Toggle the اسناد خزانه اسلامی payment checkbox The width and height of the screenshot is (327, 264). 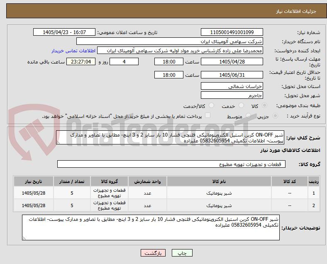click(x=208, y=115)
